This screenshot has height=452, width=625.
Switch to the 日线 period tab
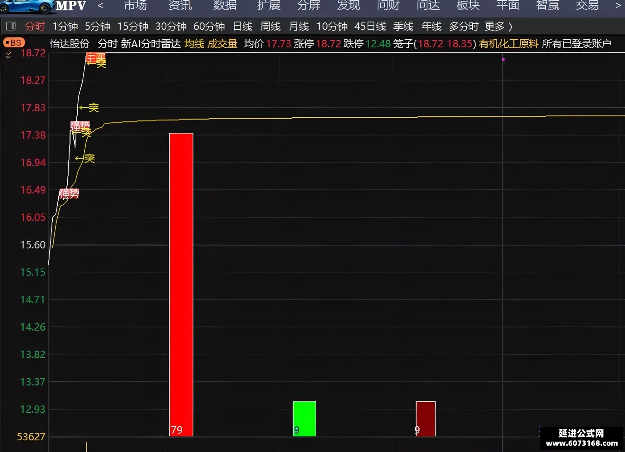click(243, 27)
